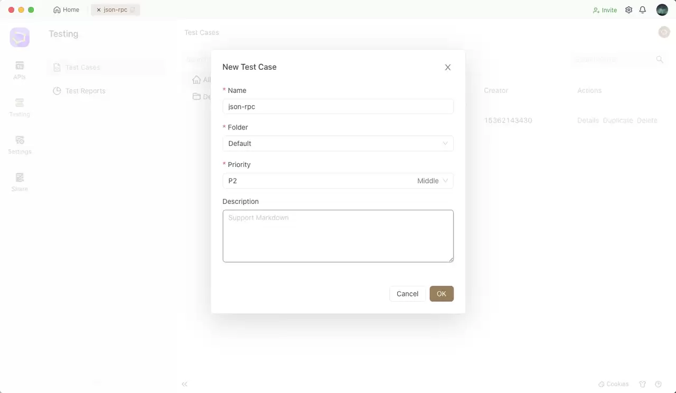This screenshot has height=393, width=676.
Task: Click the Description text area
Action: click(x=338, y=236)
